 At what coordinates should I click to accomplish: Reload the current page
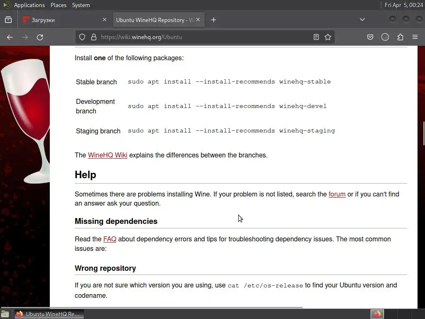pos(40,37)
